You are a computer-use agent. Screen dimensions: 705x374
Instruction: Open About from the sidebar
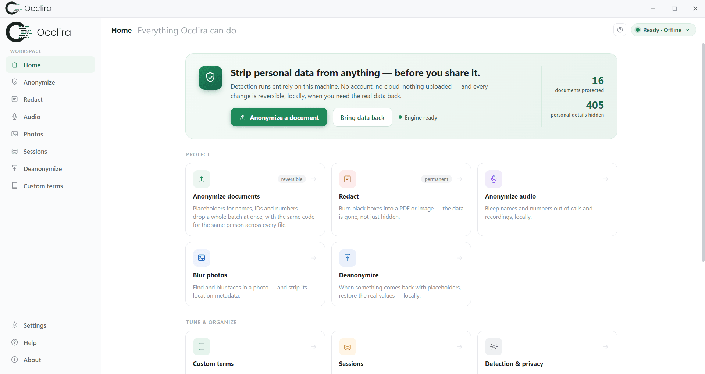coord(50,360)
